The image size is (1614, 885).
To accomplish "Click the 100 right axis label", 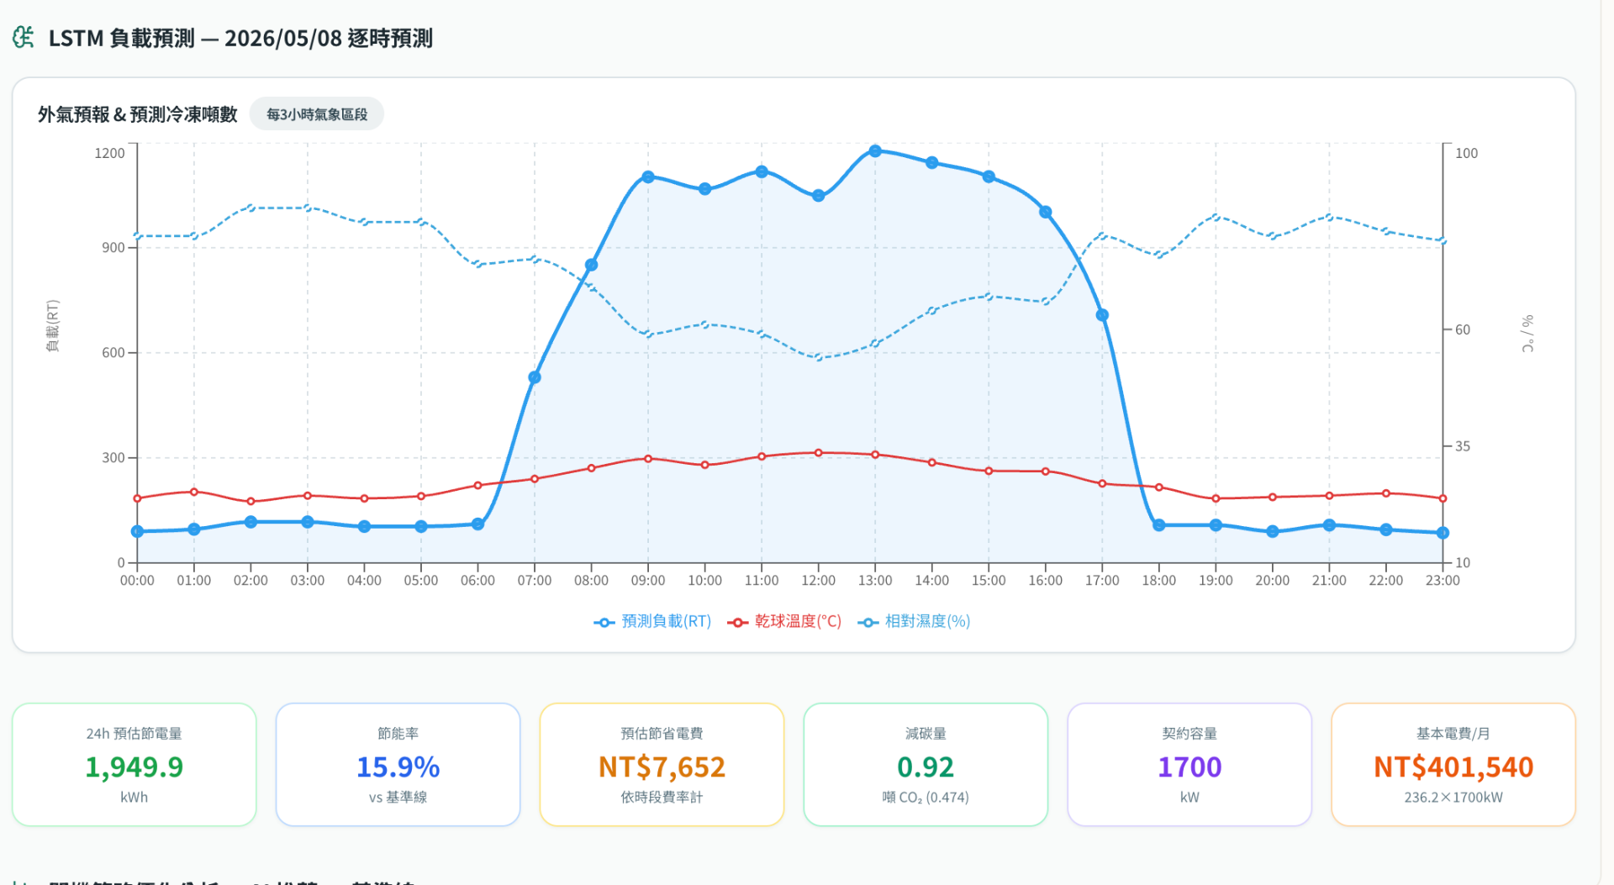I will click(1466, 153).
